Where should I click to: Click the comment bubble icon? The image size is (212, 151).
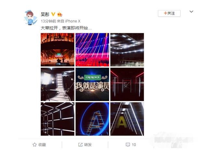click(128, 145)
